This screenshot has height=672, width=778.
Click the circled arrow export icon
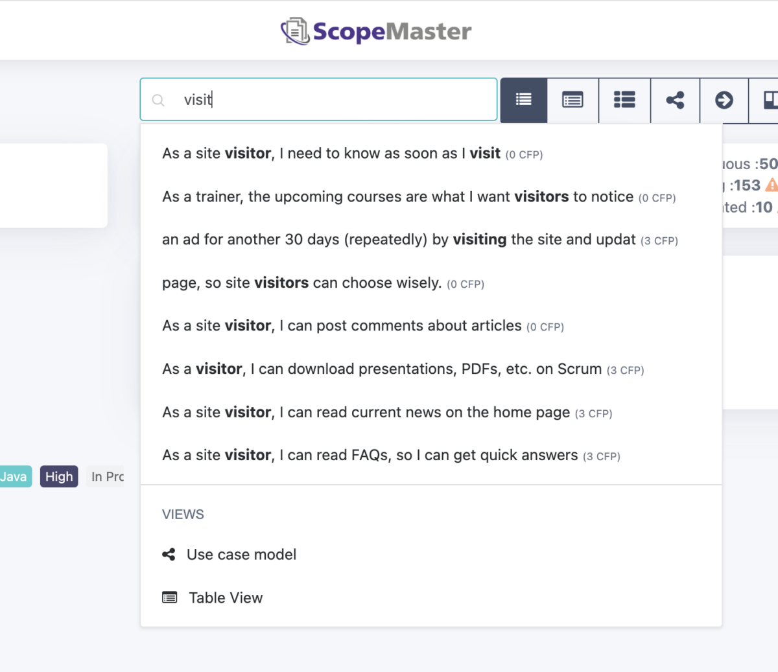coord(724,100)
